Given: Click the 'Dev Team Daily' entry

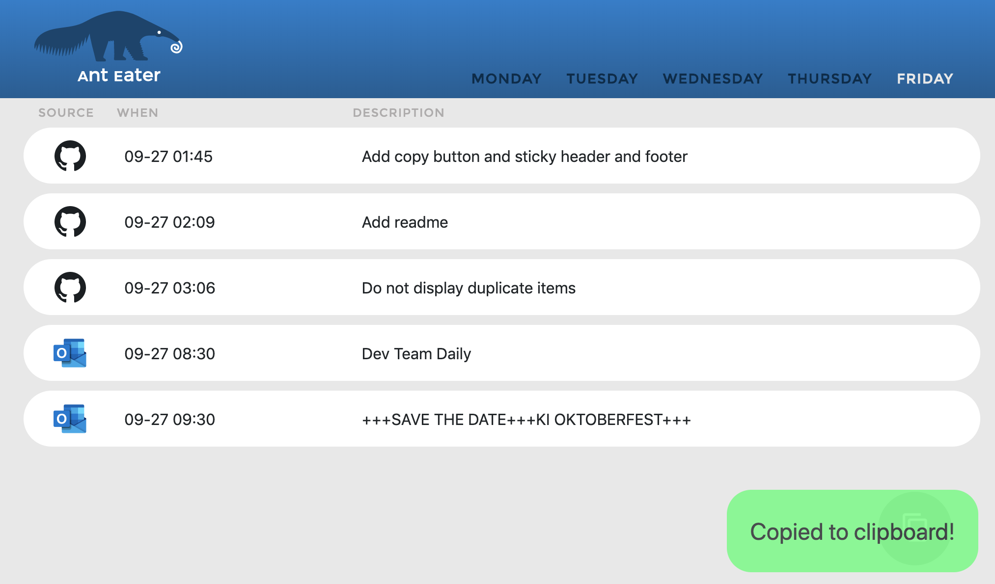Looking at the screenshot, I should pos(416,354).
